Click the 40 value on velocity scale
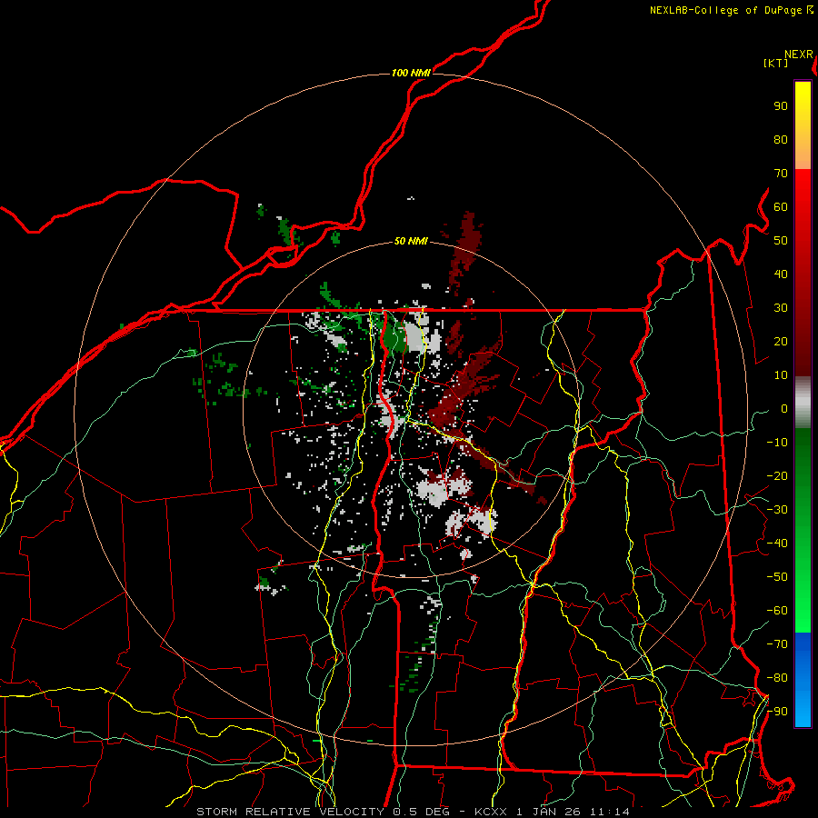818x818 pixels. point(781,274)
